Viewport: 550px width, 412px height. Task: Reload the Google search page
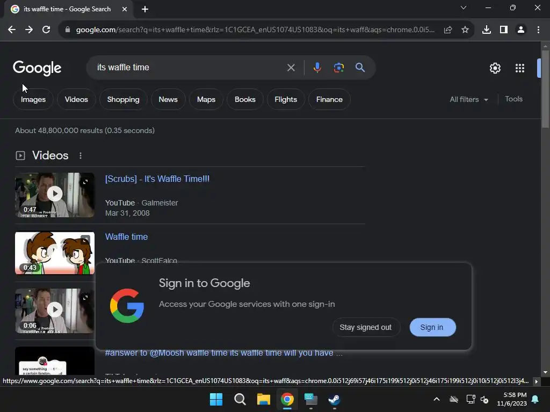(46, 30)
